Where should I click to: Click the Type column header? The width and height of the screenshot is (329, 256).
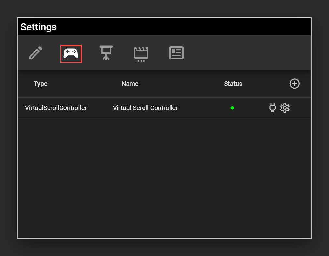[x=41, y=84]
